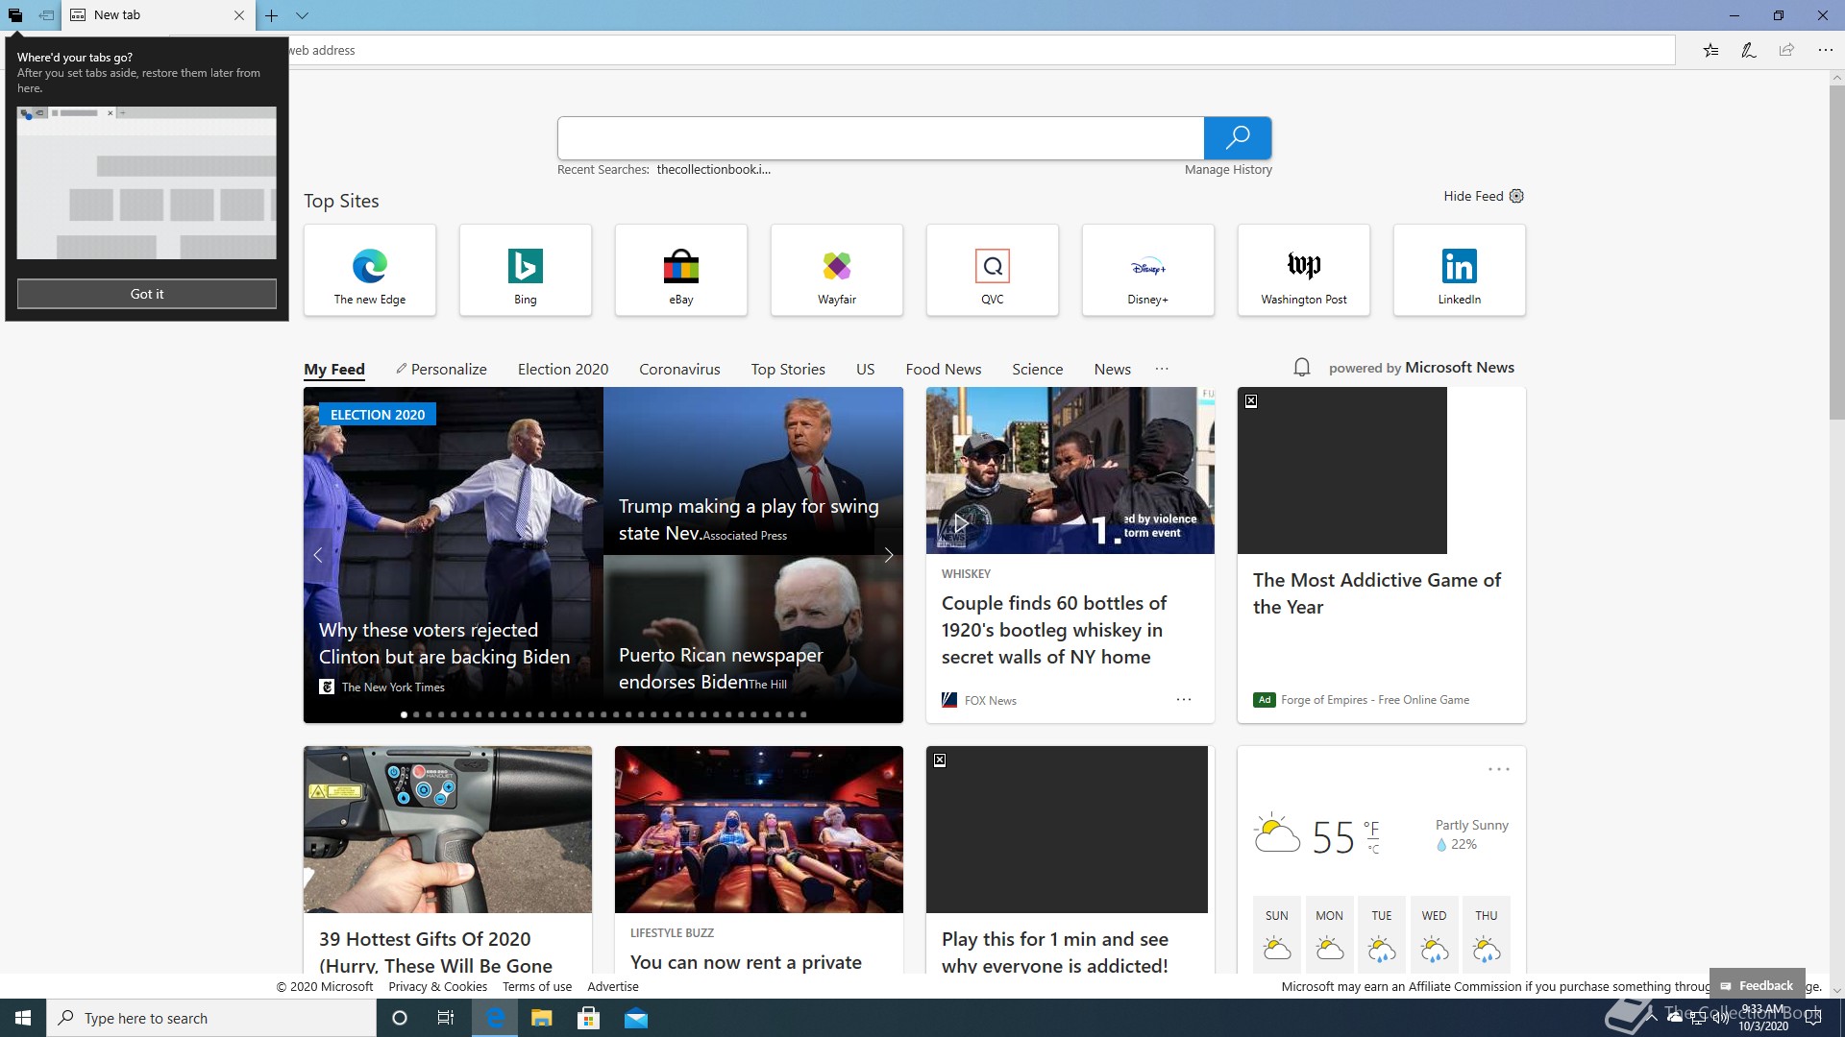Open notifications bell icon
Viewport: 1845px width, 1037px height.
coord(1302,368)
